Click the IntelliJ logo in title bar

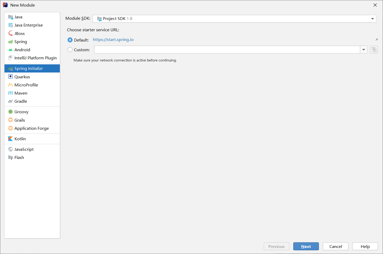(x=5, y=5)
